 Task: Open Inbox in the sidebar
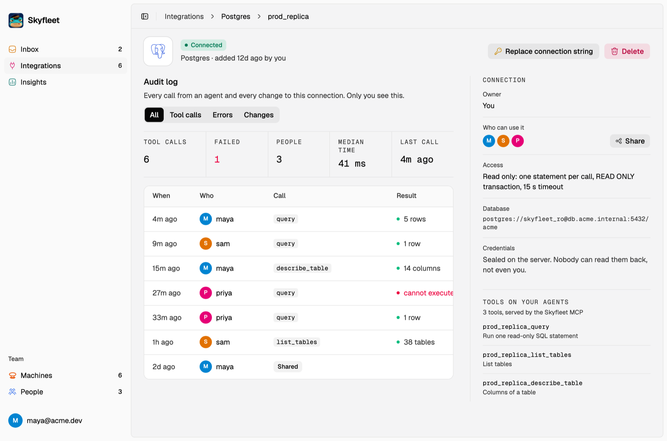coord(66,49)
